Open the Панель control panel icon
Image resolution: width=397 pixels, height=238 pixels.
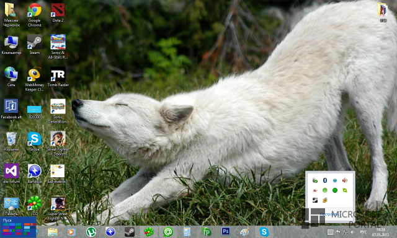tap(11, 206)
